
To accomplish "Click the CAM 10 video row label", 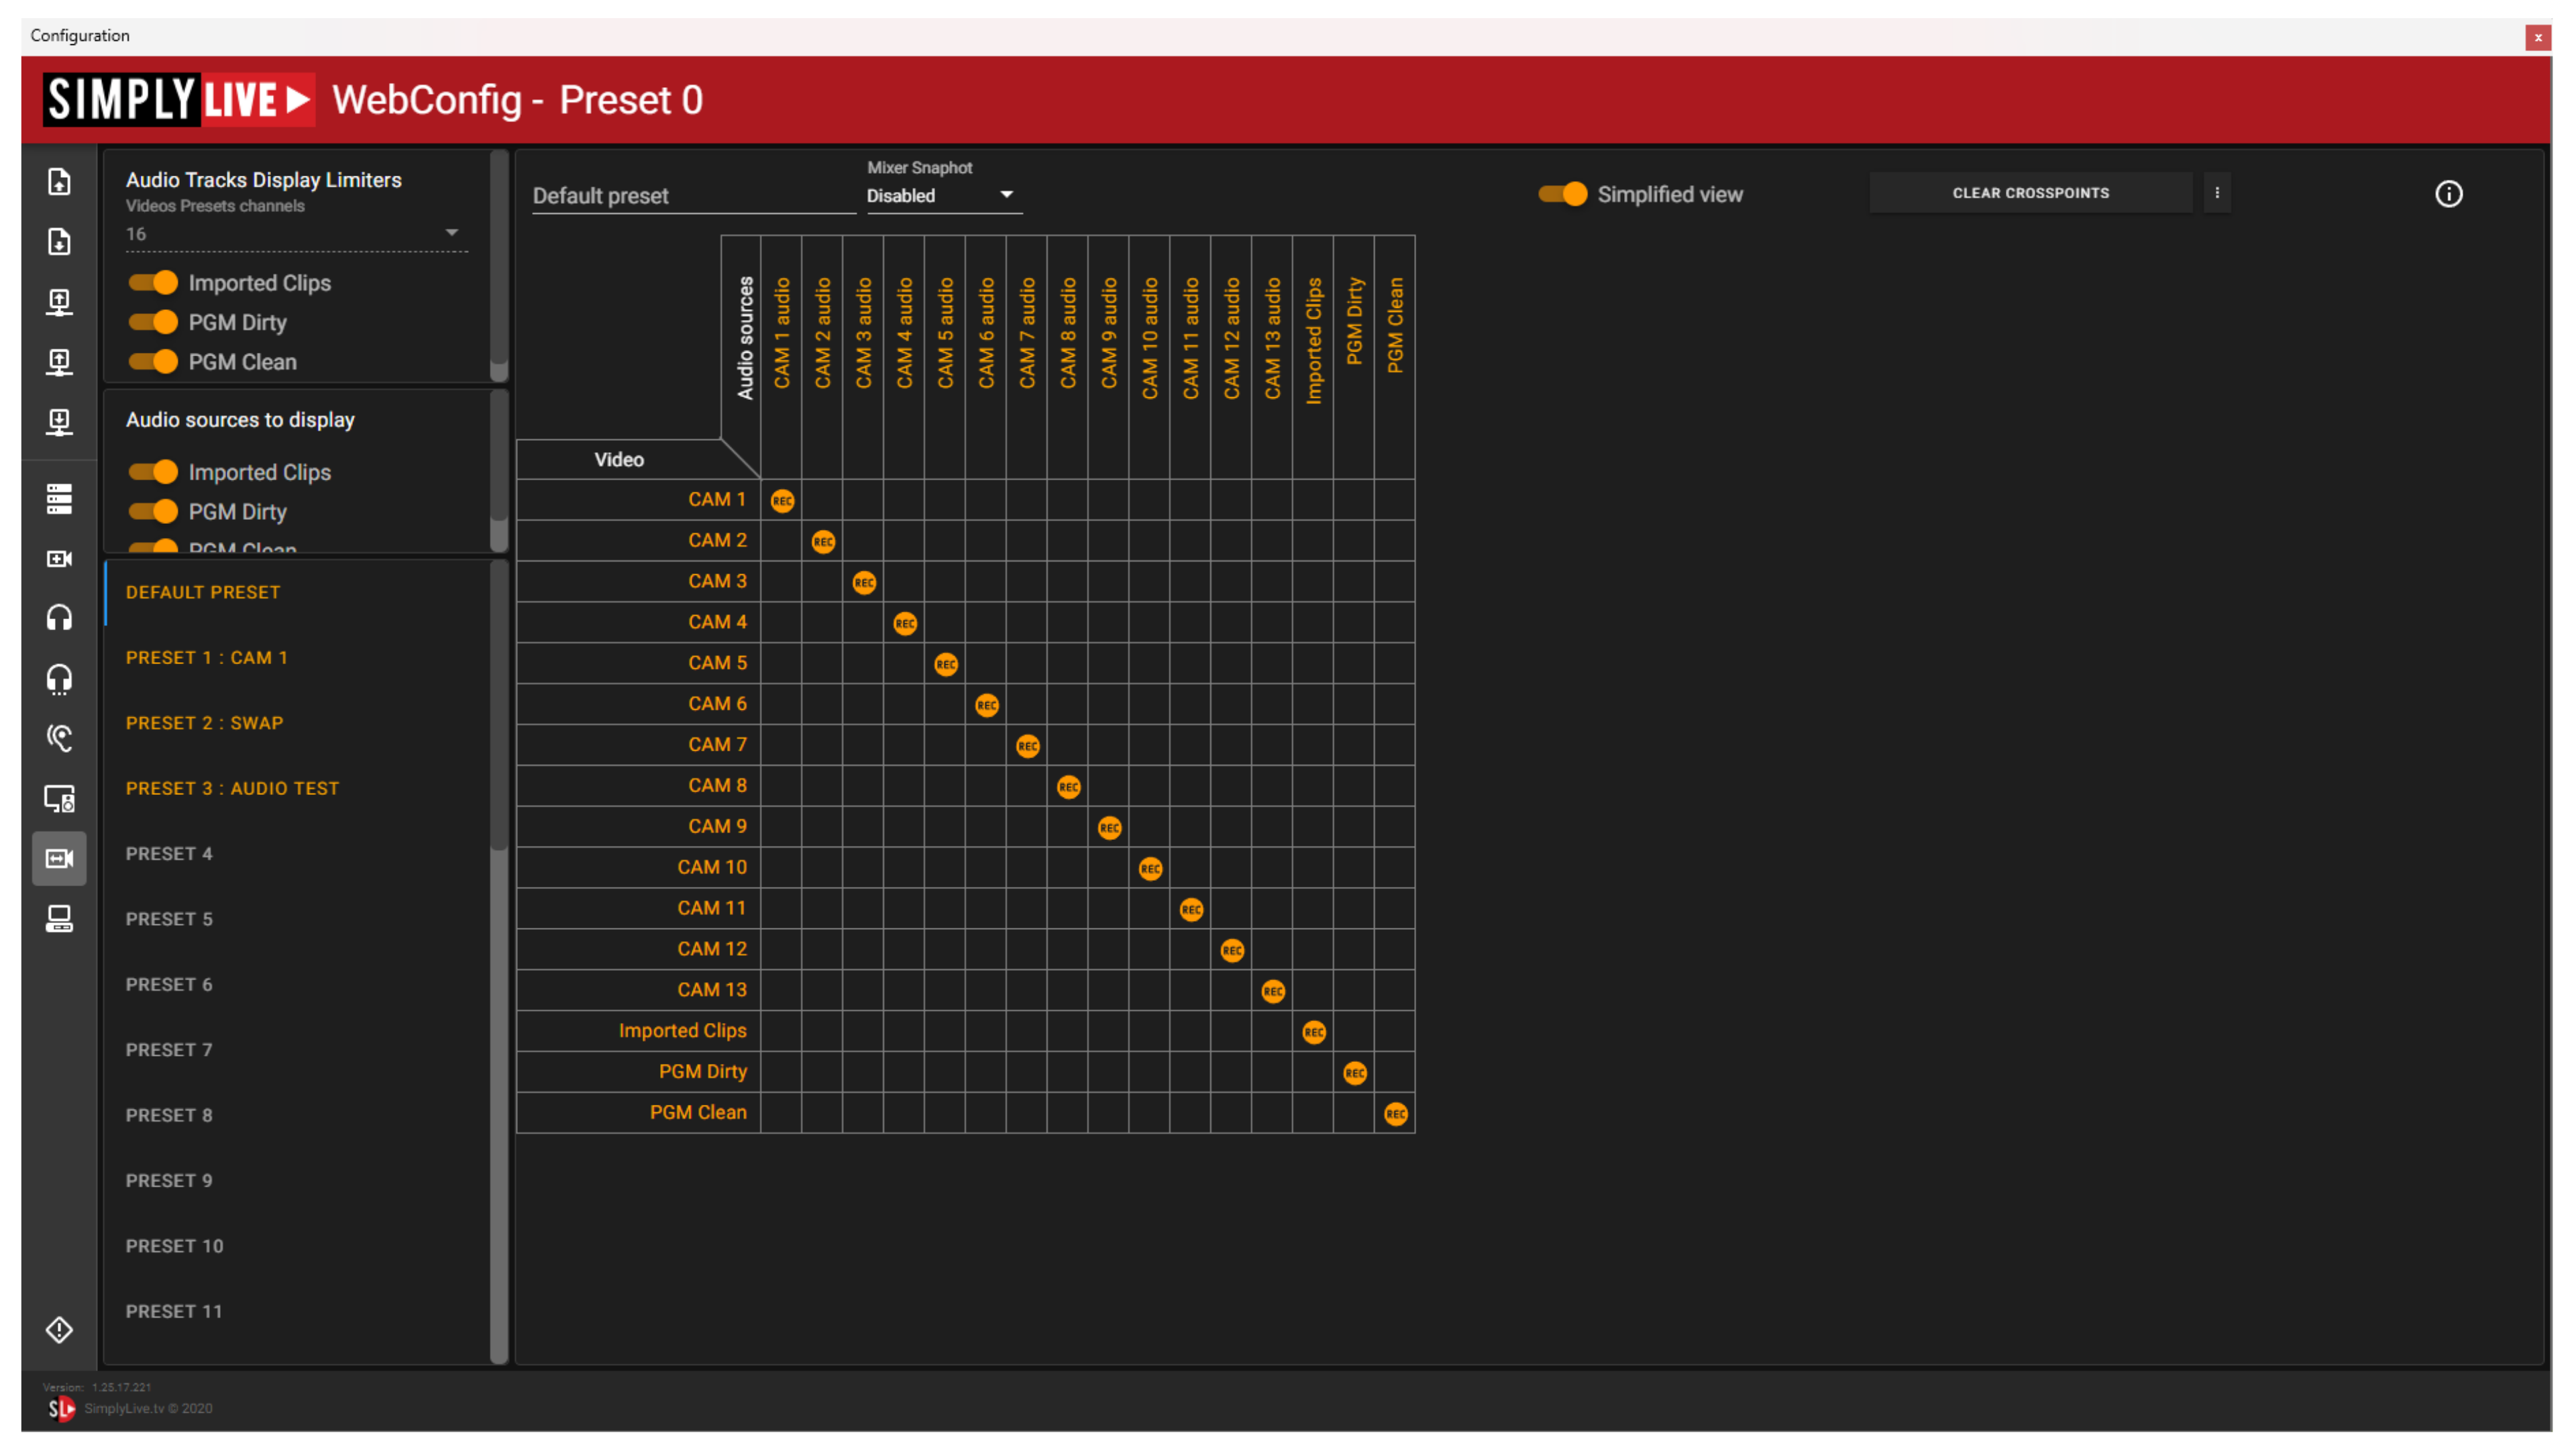I will coord(711,868).
